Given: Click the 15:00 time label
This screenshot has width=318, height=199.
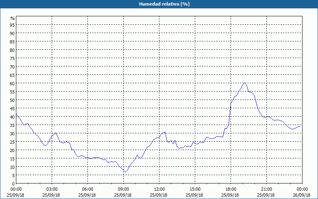Looking at the screenshot, I should pos(195,189).
